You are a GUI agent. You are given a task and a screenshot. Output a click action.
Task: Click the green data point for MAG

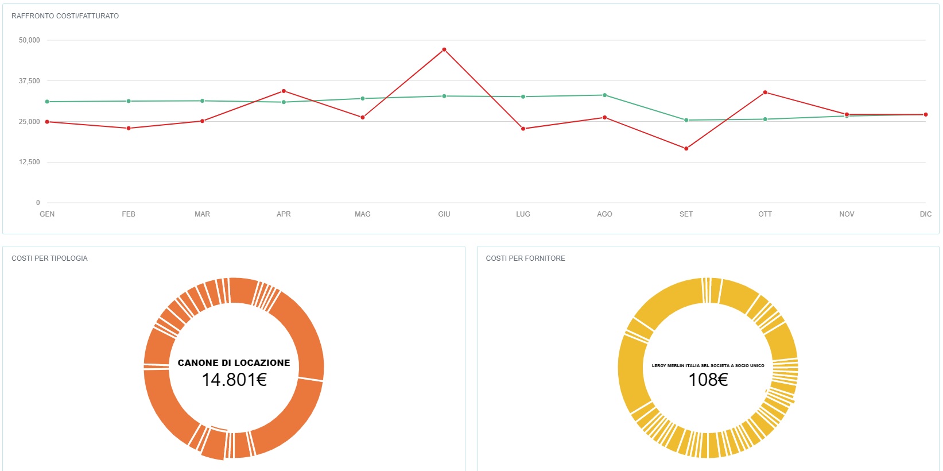pyautogui.click(x=363, y=99)
